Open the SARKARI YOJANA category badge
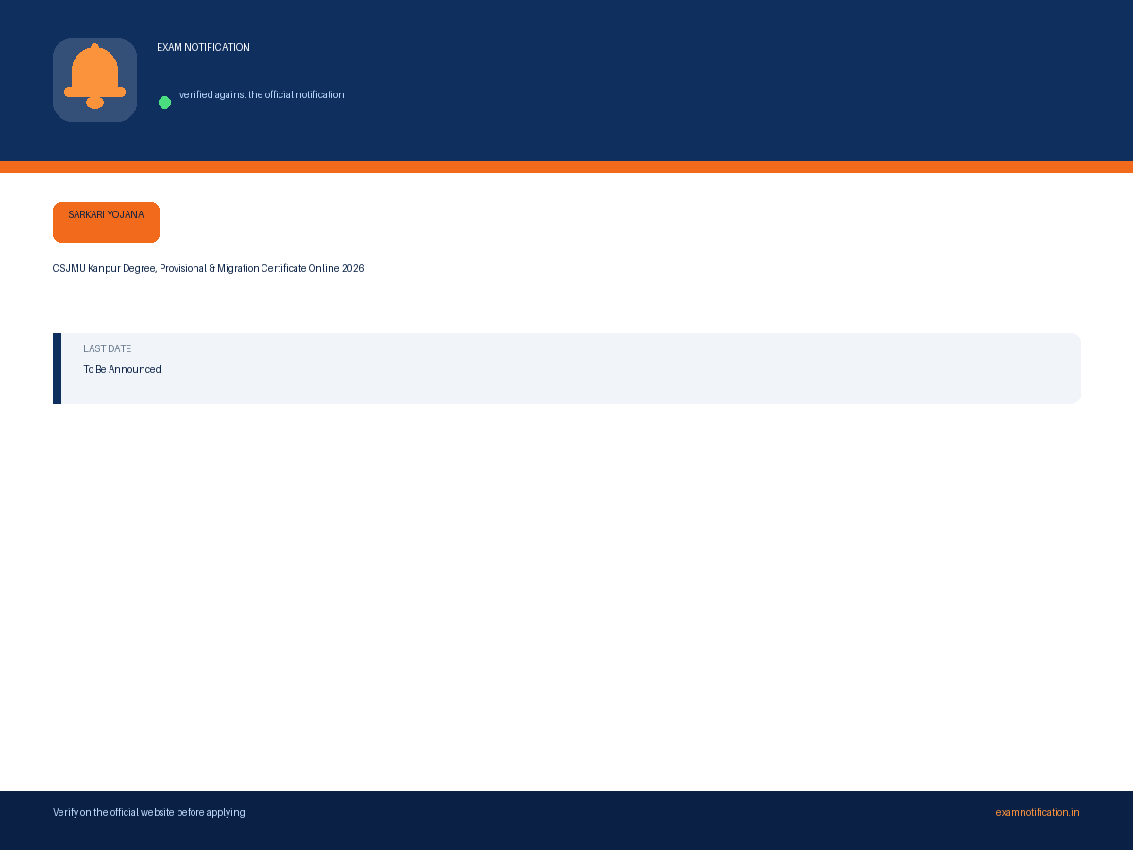Viewport: 1133px width, 850px height. click(x=106, y=222)
